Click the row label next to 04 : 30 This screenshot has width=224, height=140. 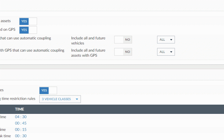[3, 117]
